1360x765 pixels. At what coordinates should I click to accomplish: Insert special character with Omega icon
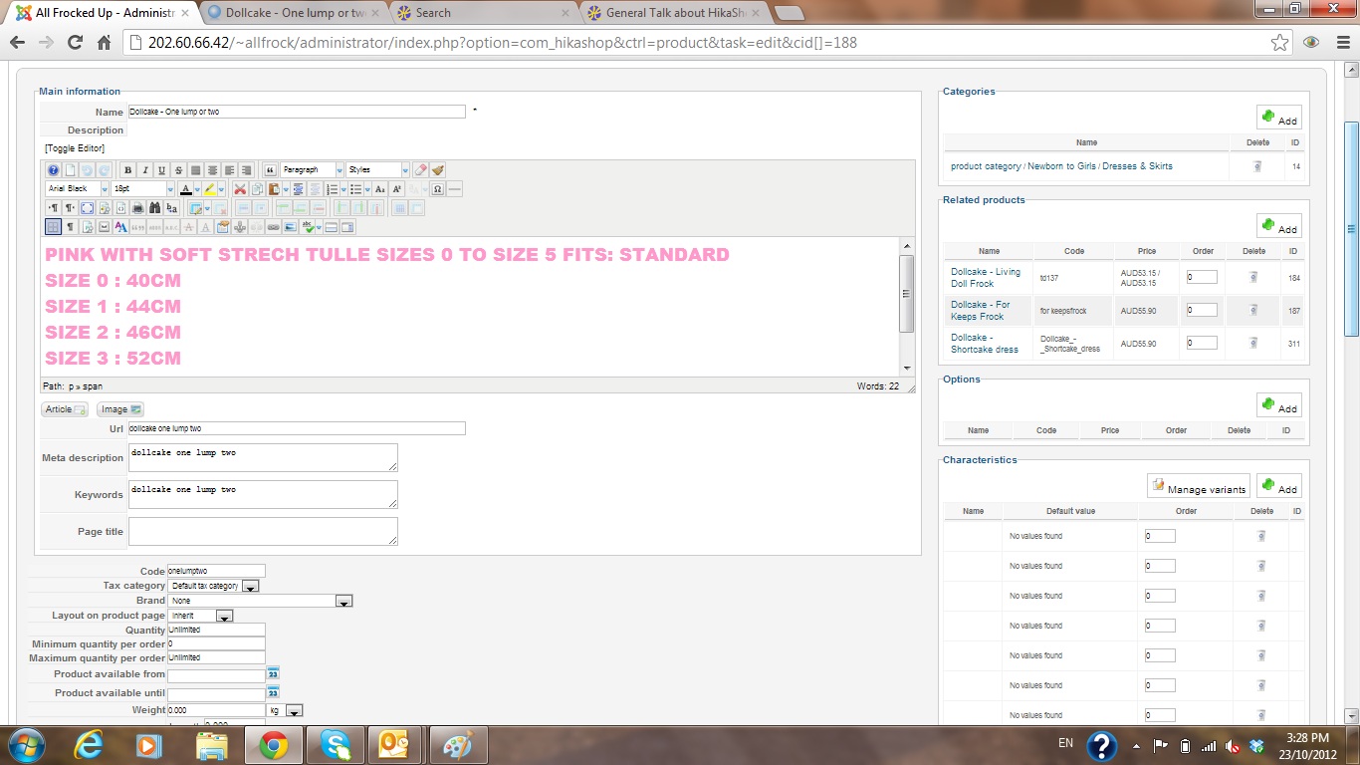[438, 189]
